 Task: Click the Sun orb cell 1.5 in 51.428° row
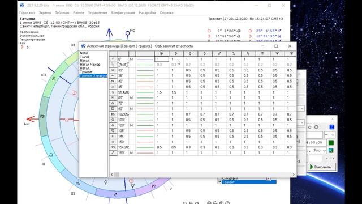tap(162, 92)
